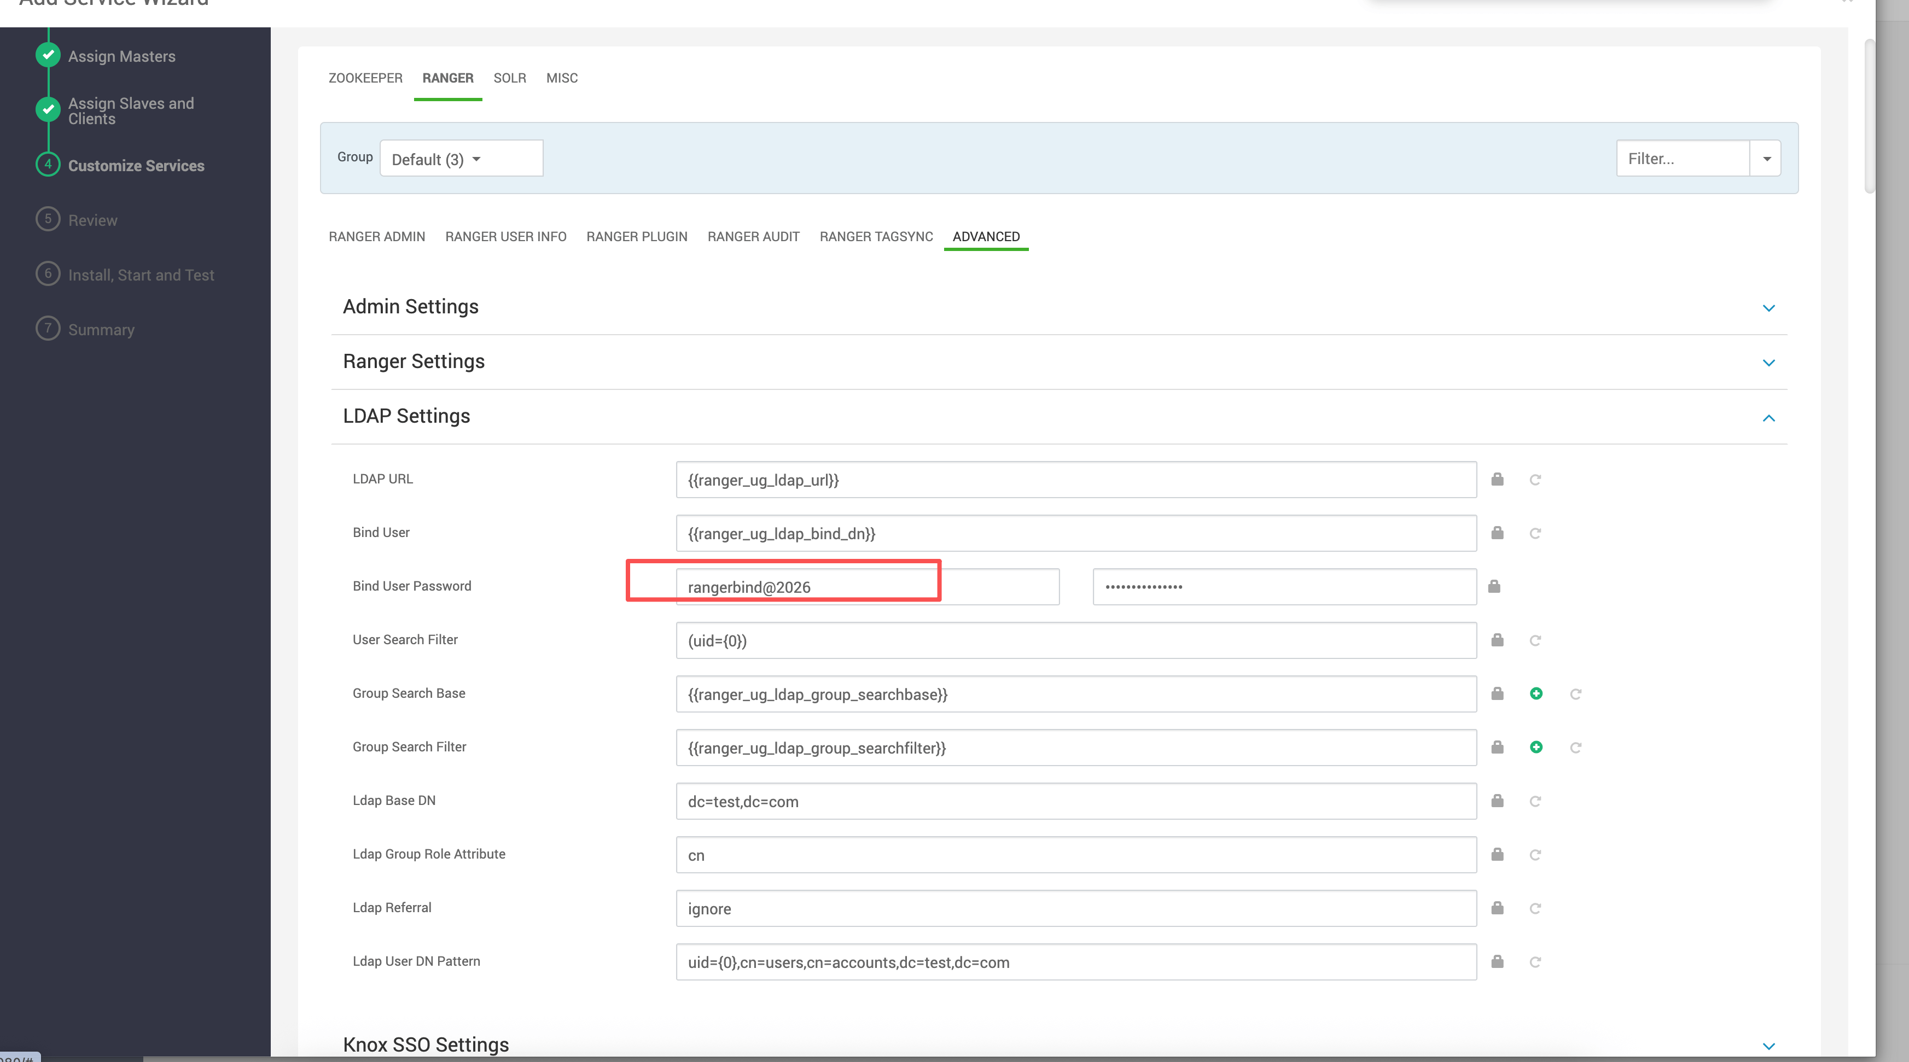Expand Knox SSO Settings section
This screenshot has height=1062, width=1909.
(1768, 1046)
